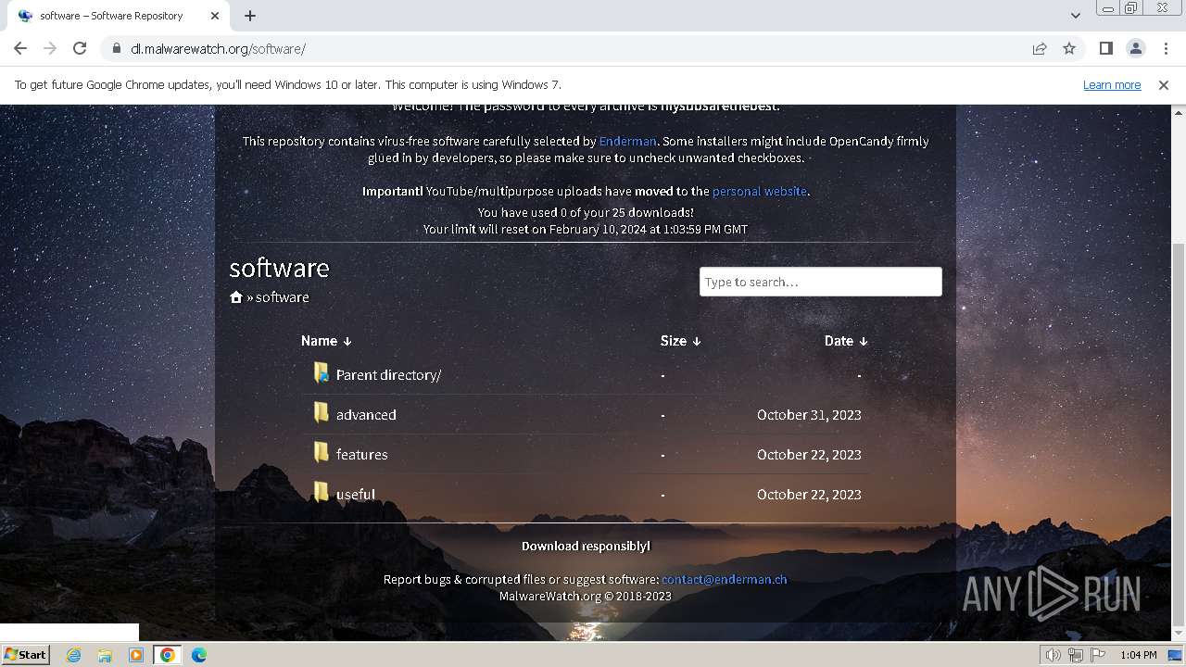Click the useful folder icon
Screen dimensions: 1186x667
pyautogui.click(x=321, y=493)
